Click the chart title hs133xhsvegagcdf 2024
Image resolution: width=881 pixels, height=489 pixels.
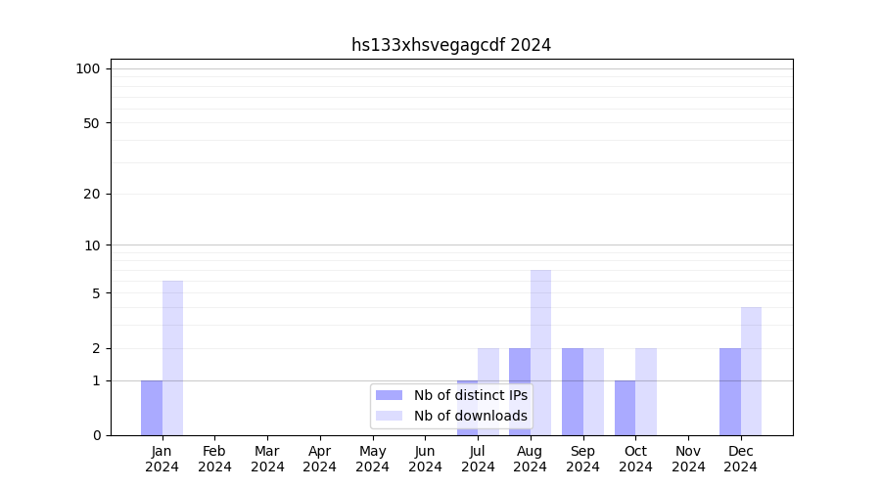[451, 45]
